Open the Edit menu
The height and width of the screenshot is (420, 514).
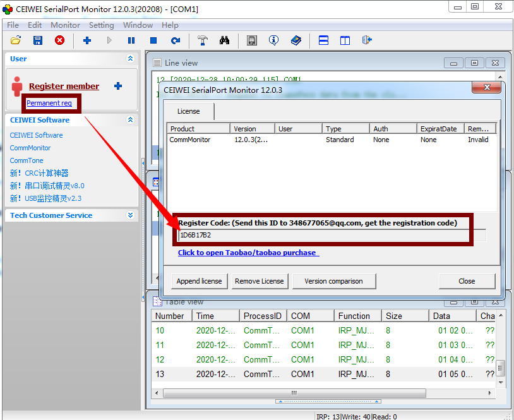(35, 25)
